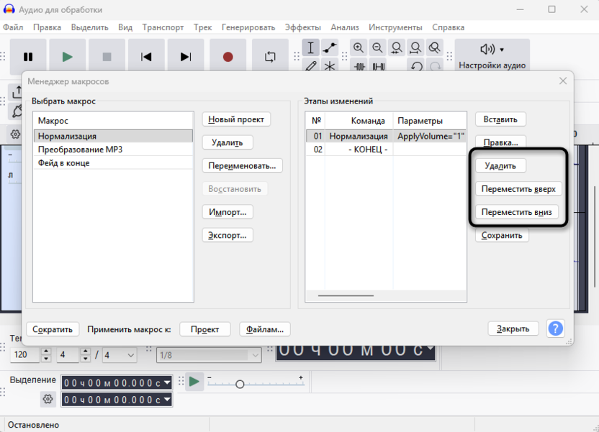Click the red Record button
Image resolution: width=599 pixels, height=432 pixels.
click(x=228, y=57)
